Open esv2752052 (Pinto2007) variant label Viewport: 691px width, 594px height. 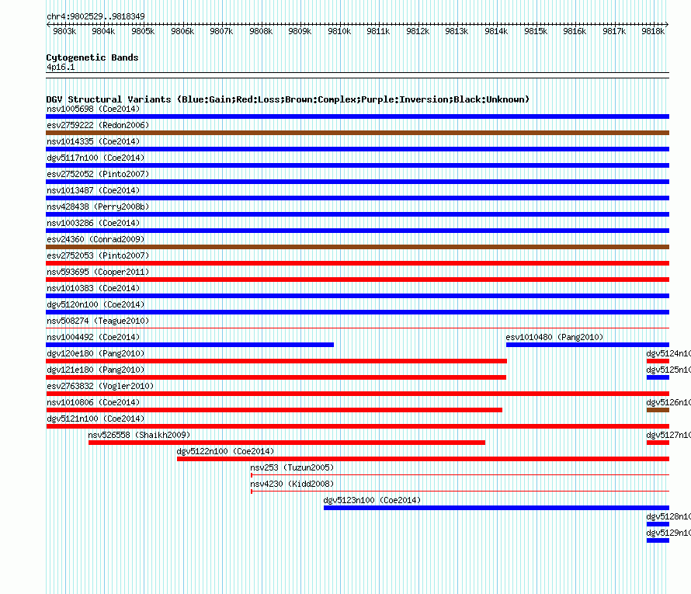click(x=98, y=174)
